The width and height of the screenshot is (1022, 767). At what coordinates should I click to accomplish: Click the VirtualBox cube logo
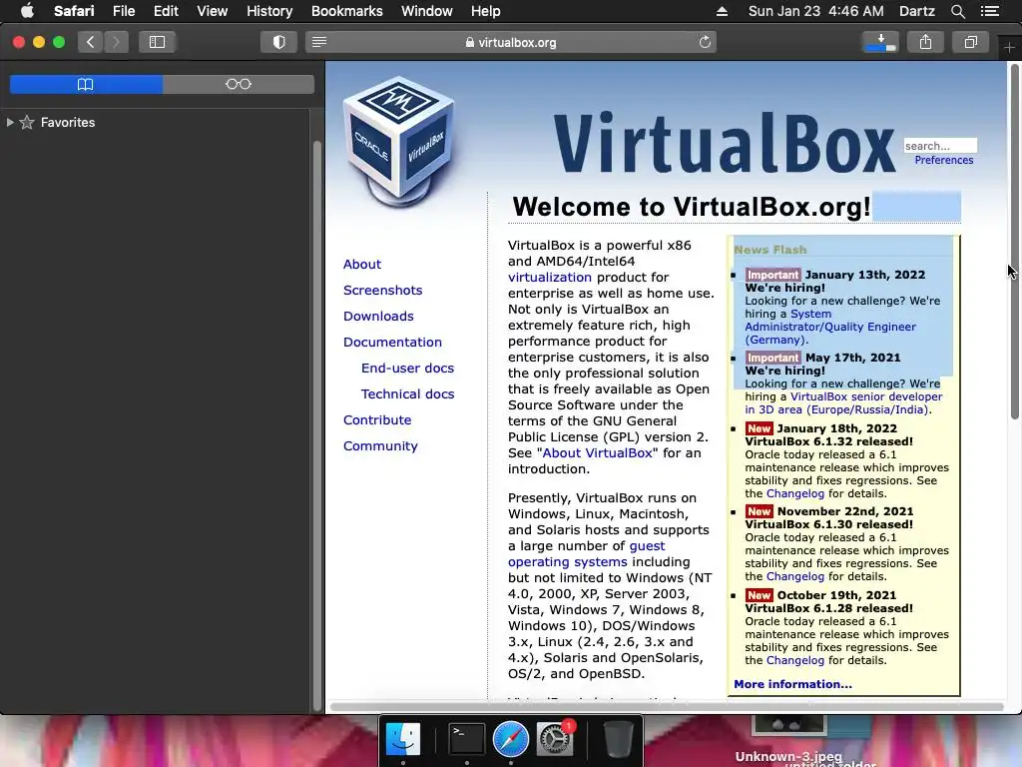pyautogui.click(x=399, y=140)
